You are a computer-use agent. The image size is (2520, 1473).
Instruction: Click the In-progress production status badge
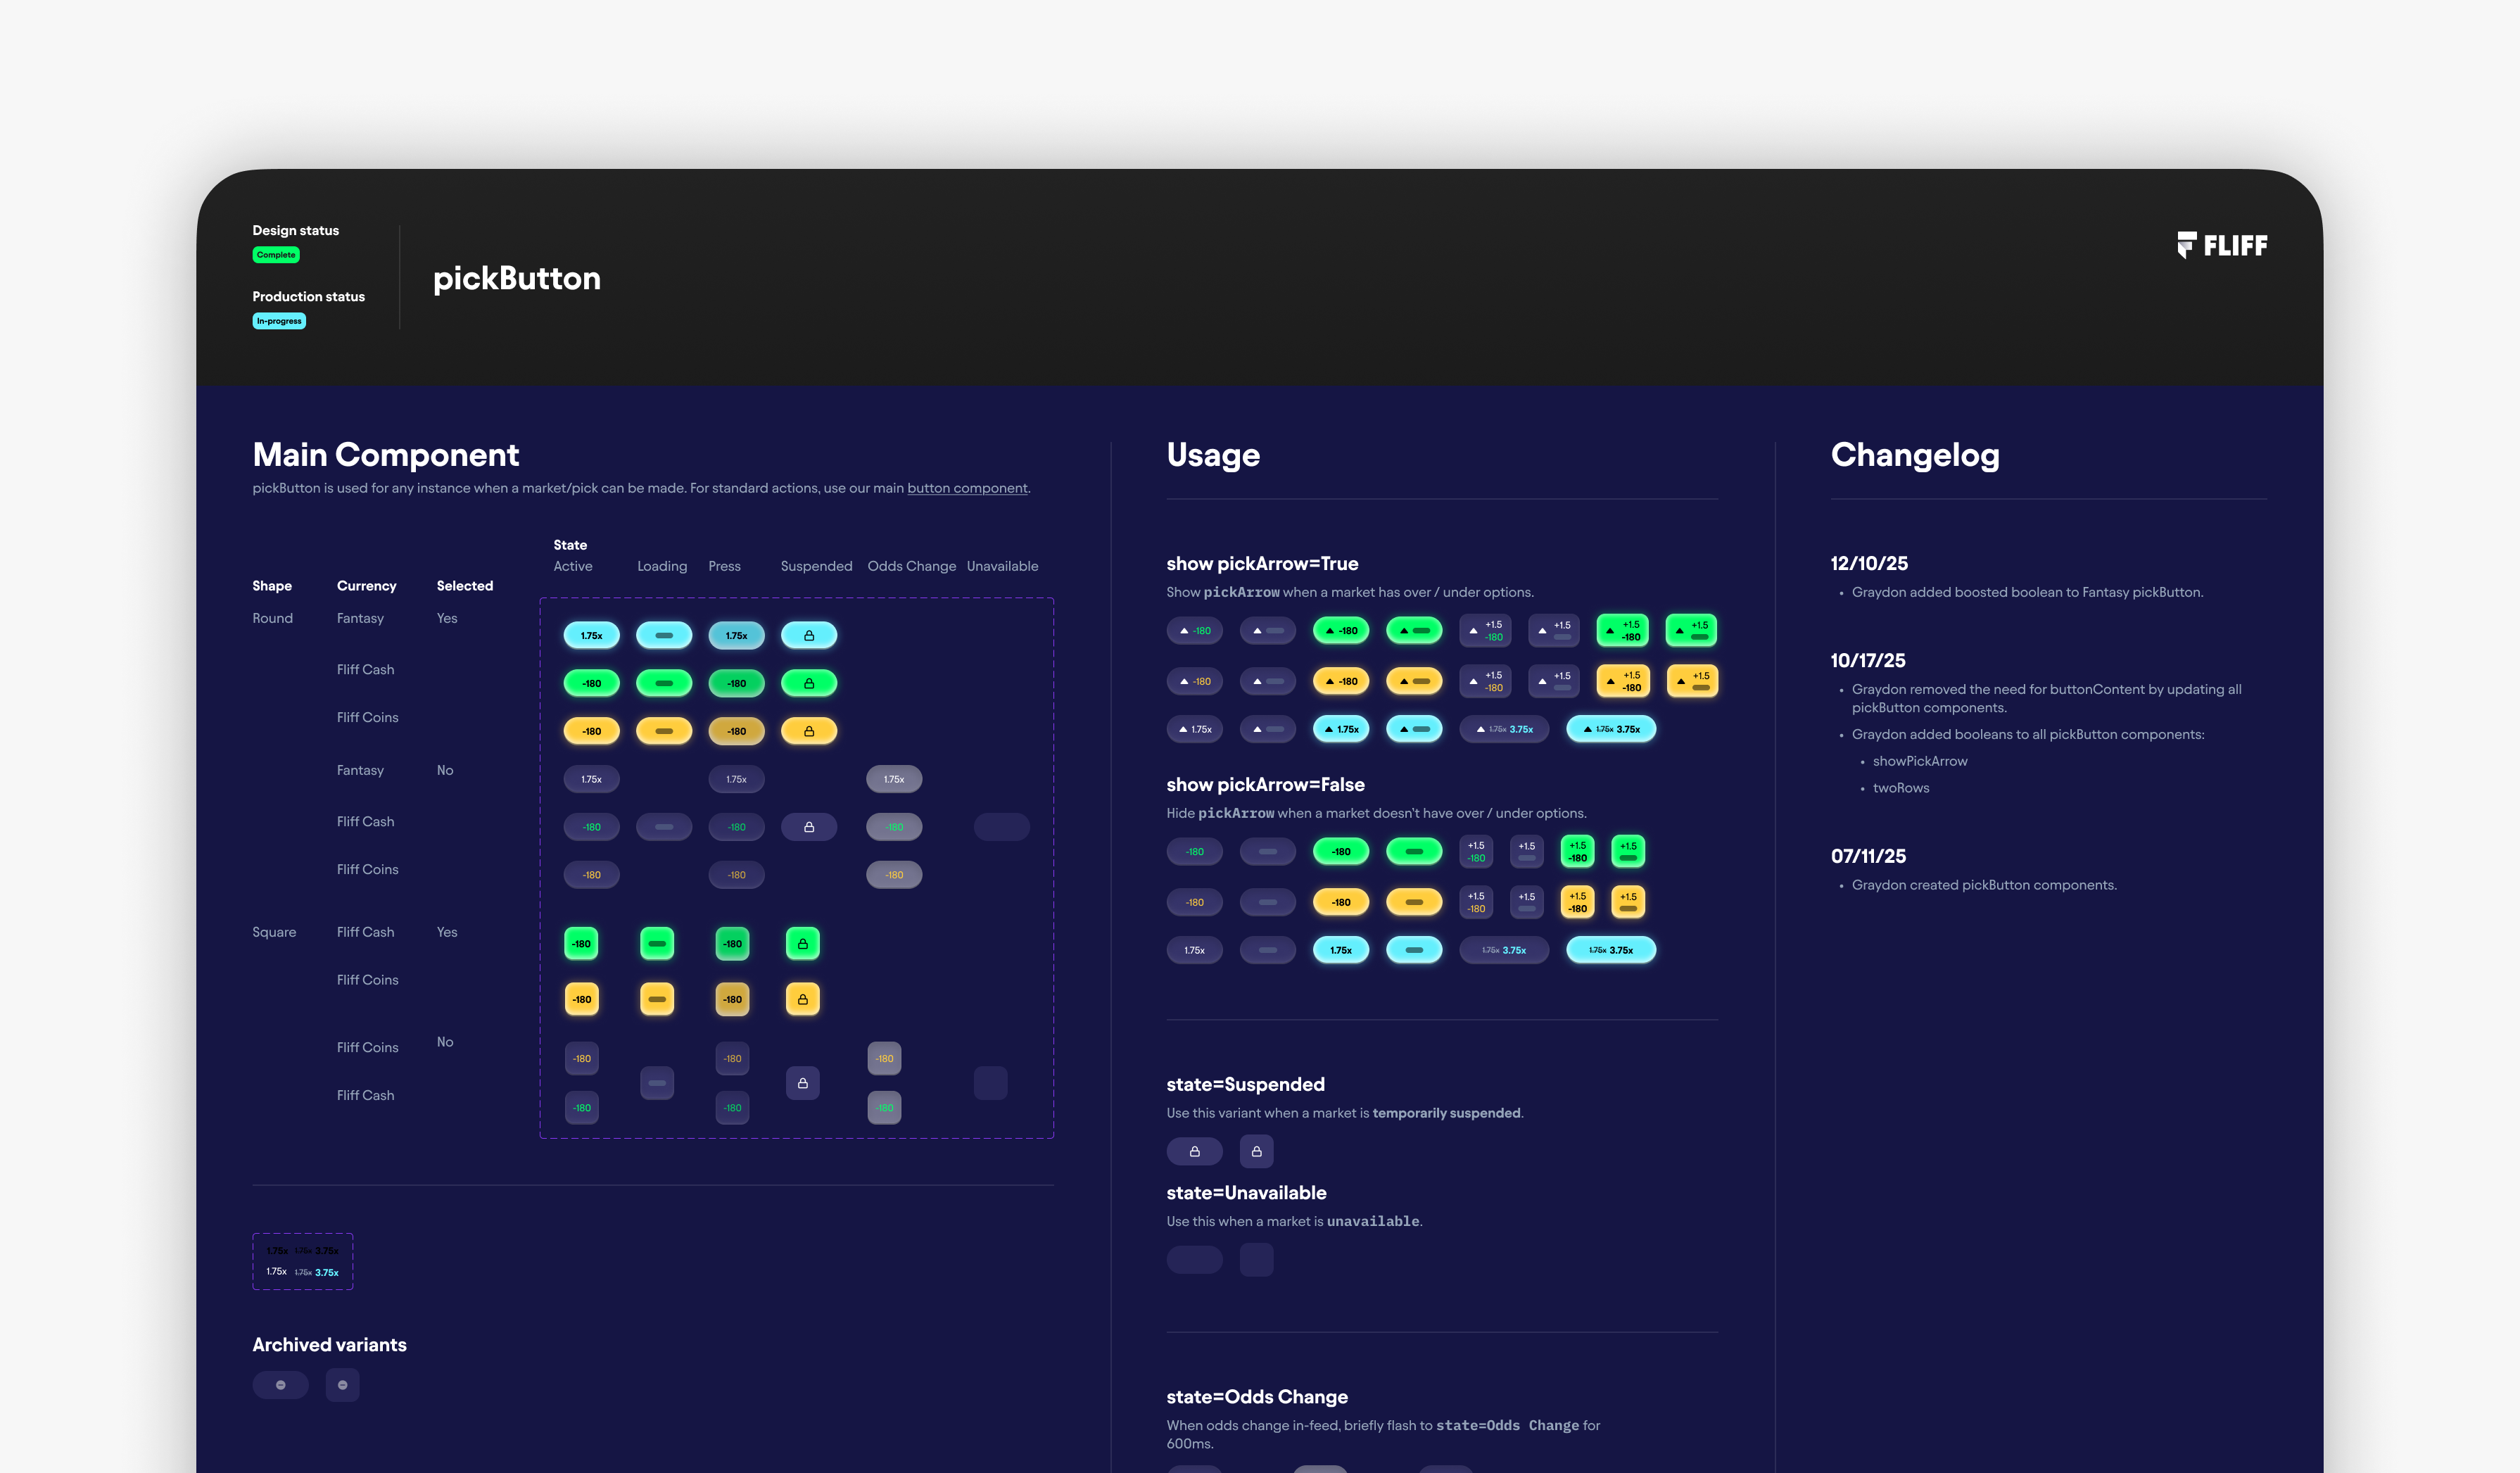279,321
